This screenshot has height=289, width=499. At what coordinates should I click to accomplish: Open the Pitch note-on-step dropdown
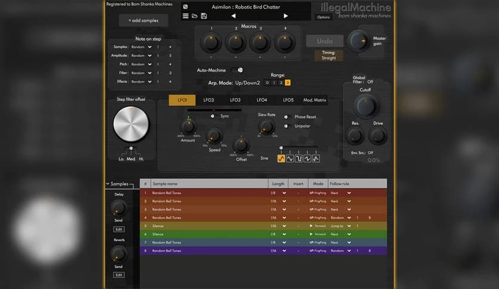150,64
